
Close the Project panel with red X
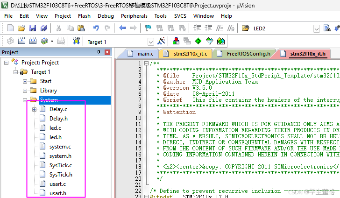pos(107,52)
